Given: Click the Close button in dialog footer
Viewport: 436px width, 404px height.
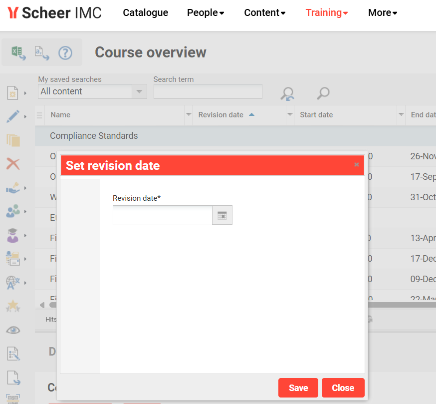Looking at the screenshot, I should click(343, 388).
